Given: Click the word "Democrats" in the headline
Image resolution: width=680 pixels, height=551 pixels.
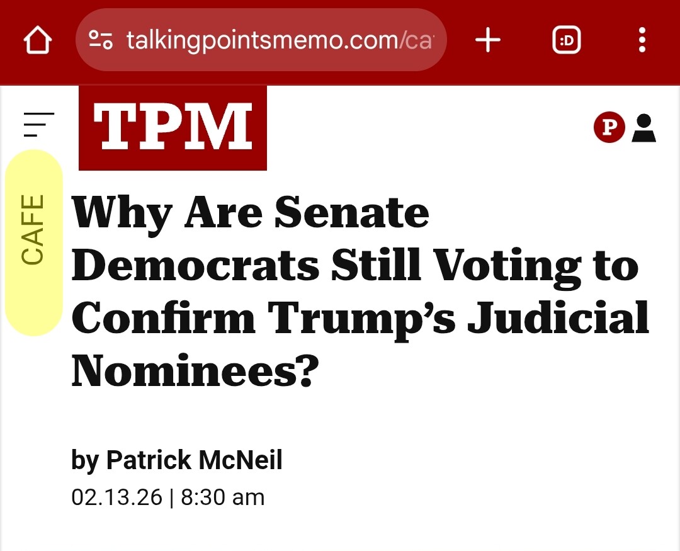Looking at the screenshot, I should click(x=195, y=265).
